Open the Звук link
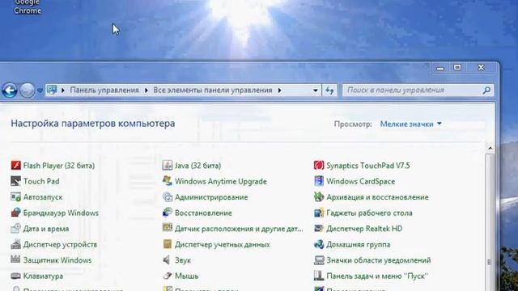The height and width of the screenshot is (291, 518). coord(183,260)
